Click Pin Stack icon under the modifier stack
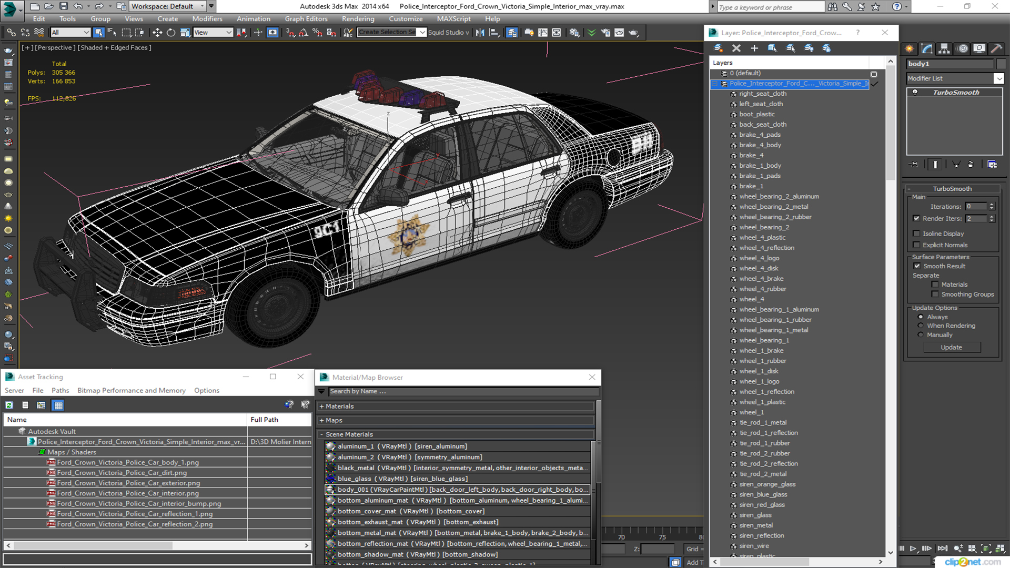Viewport: 1010px width, 568px height. [x=914, y=165]
